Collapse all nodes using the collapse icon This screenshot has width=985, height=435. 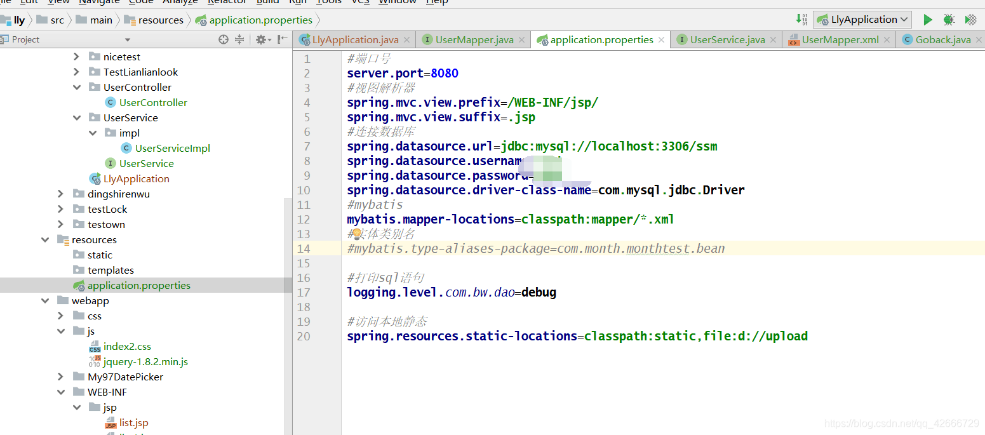(x=239, y=39)
